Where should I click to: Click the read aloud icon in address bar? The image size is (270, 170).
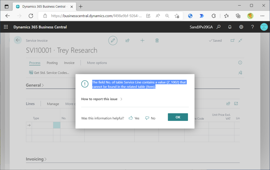pos(158,16)
